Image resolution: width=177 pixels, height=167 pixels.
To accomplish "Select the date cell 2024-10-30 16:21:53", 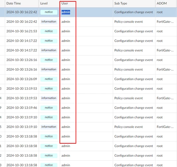I will [22, 31].
